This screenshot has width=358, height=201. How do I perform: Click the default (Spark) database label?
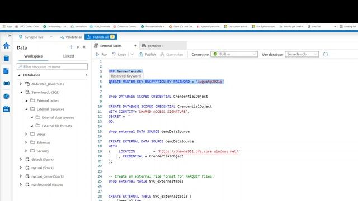pos(43,159)
